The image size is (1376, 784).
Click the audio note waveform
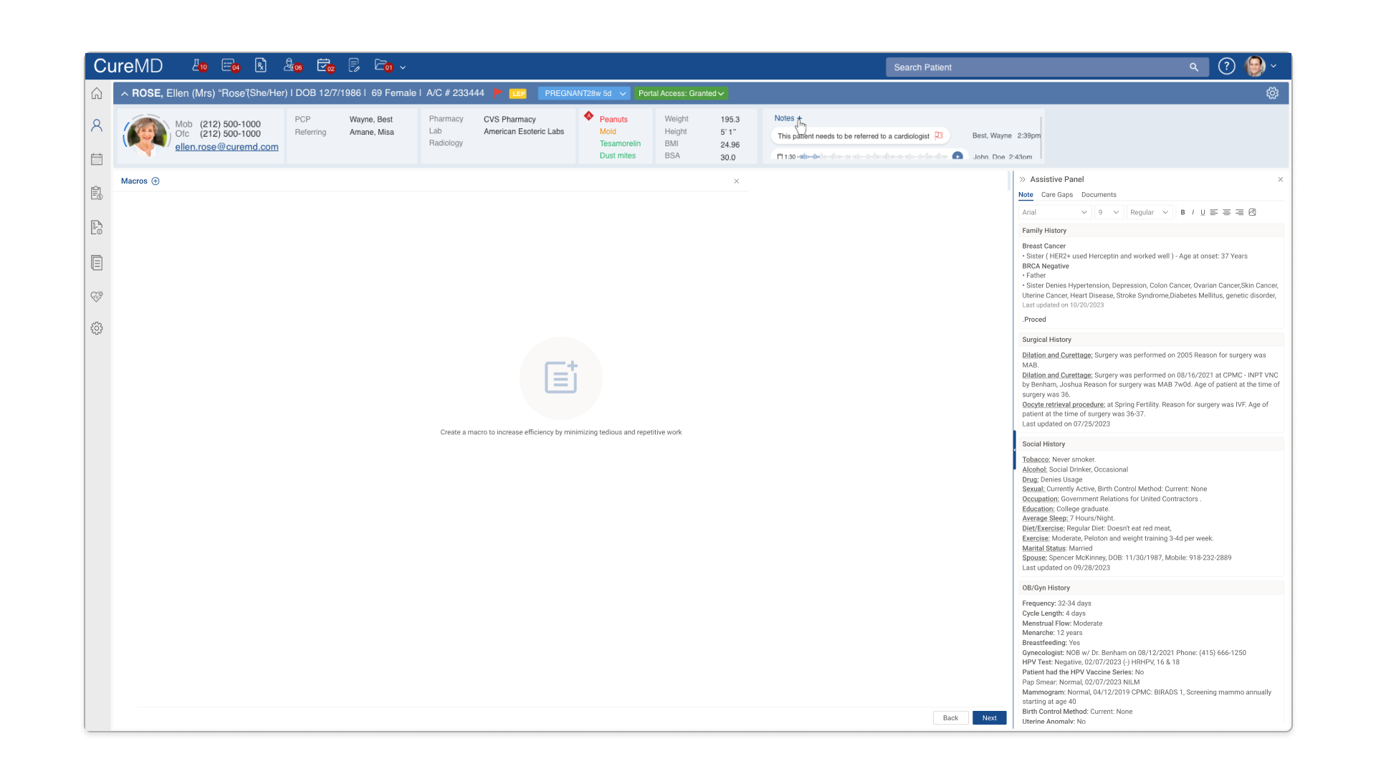873,156
